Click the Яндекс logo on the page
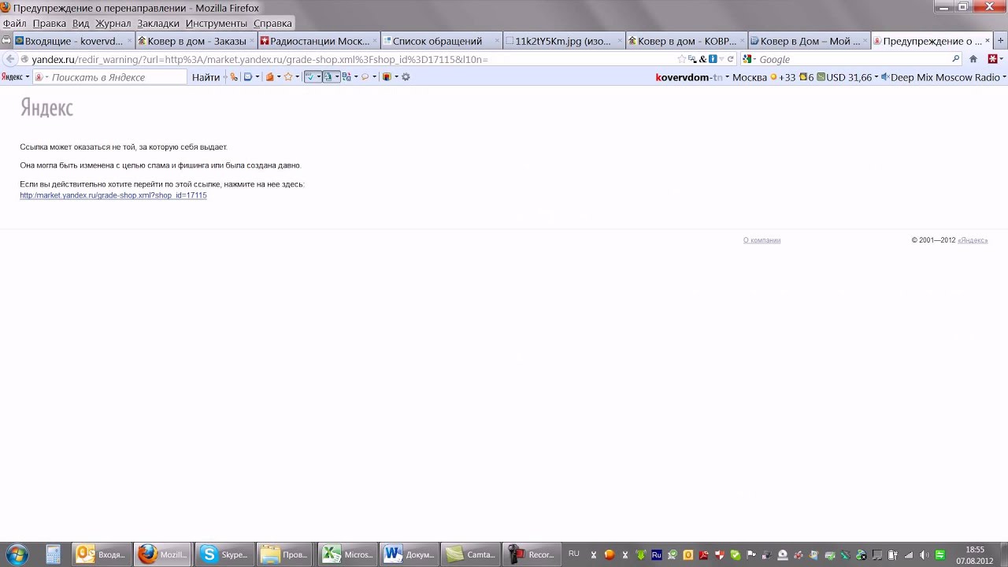1008x567 pixels. [46, 108]
